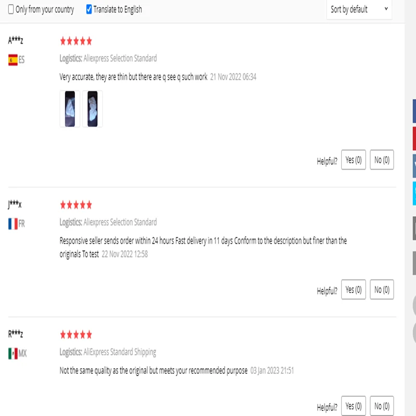
Task: Mark A***z's review helpful with Yes
Action: coord(354,160)
